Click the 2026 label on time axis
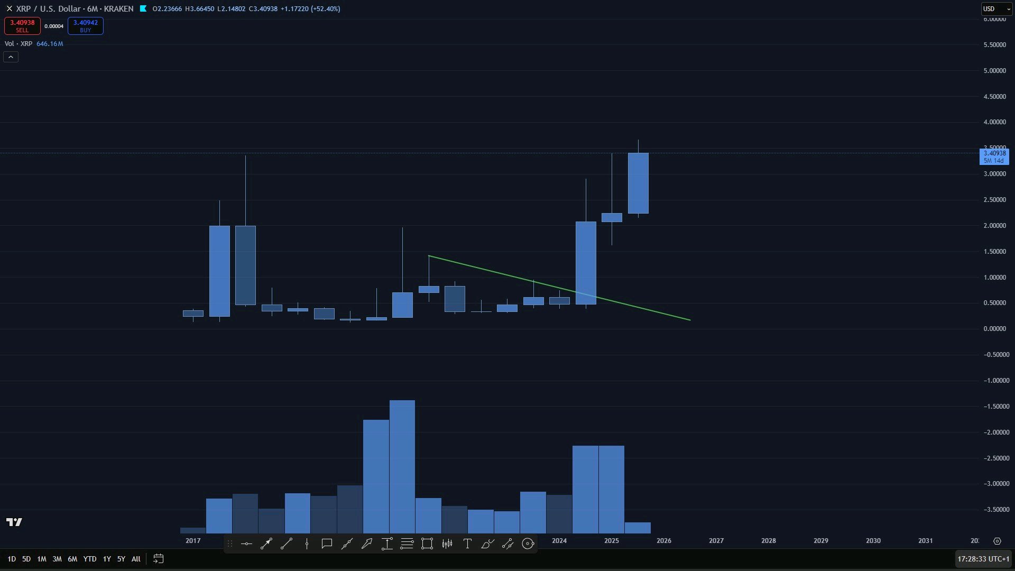The image size is (1015, 571). pyautogui.click(x=664, y=541)
